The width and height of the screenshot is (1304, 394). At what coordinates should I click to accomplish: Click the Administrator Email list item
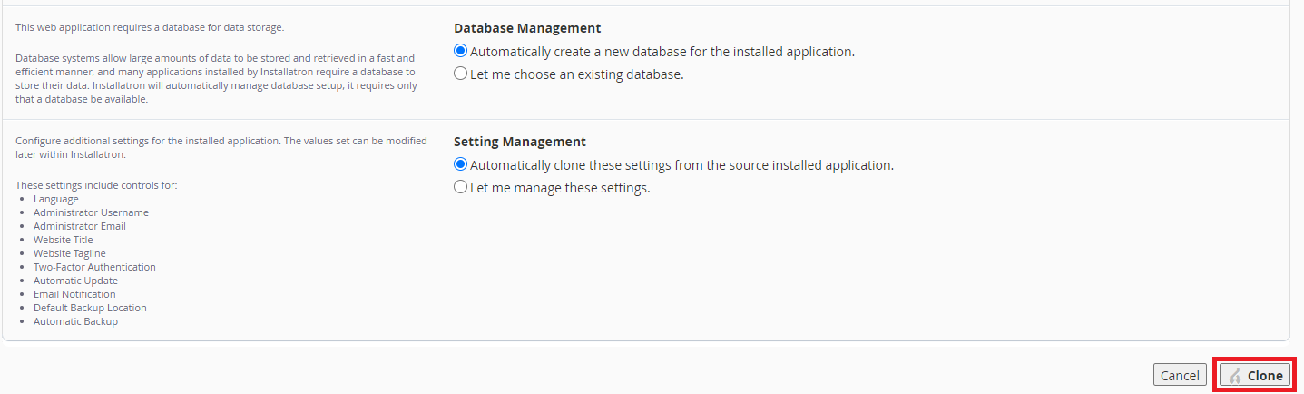80,226
